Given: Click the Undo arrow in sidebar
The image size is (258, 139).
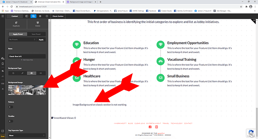Looking at the screenshot, I should pyautogui.click(x=3, y=71).
